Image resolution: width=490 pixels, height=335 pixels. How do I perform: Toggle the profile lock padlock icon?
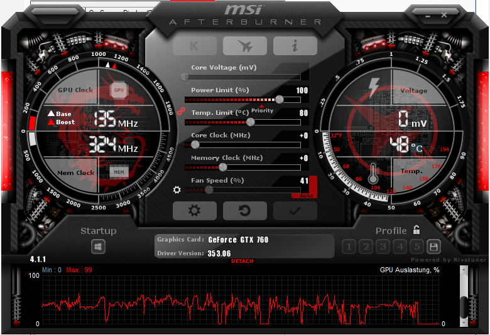point(416,230)
